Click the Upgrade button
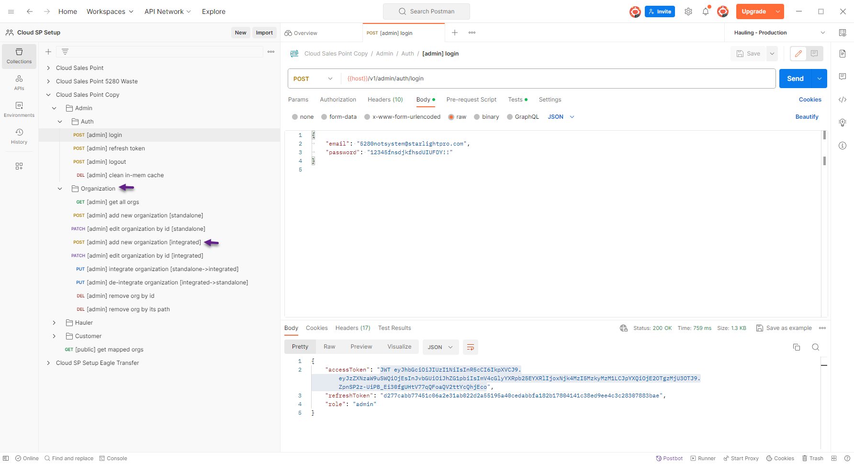854x464 pixels. tap(754, 11)
